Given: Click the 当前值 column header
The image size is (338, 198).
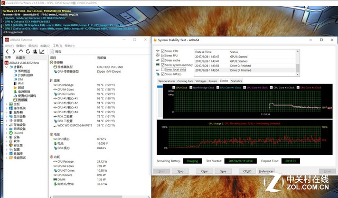Looking at the screenshot, I should [x=101, y=58].
